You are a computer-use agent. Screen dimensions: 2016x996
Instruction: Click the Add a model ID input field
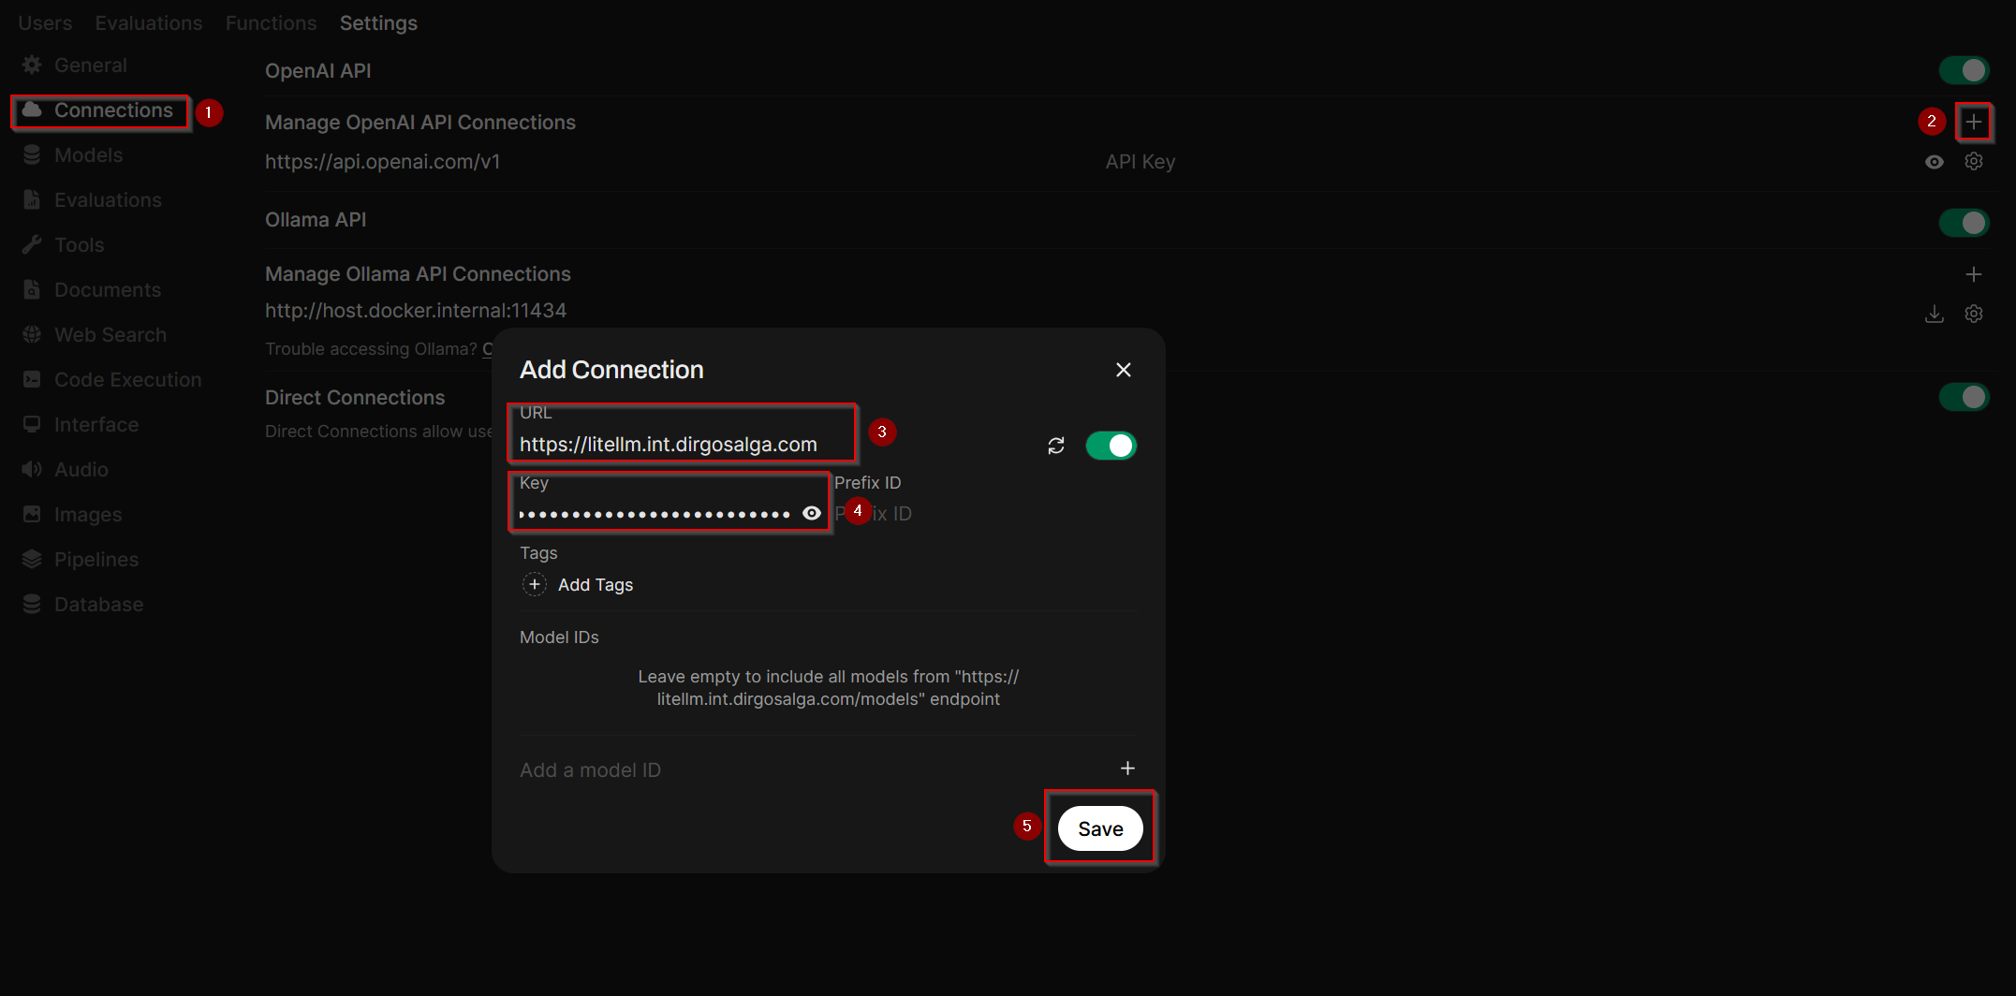point(655,769)
